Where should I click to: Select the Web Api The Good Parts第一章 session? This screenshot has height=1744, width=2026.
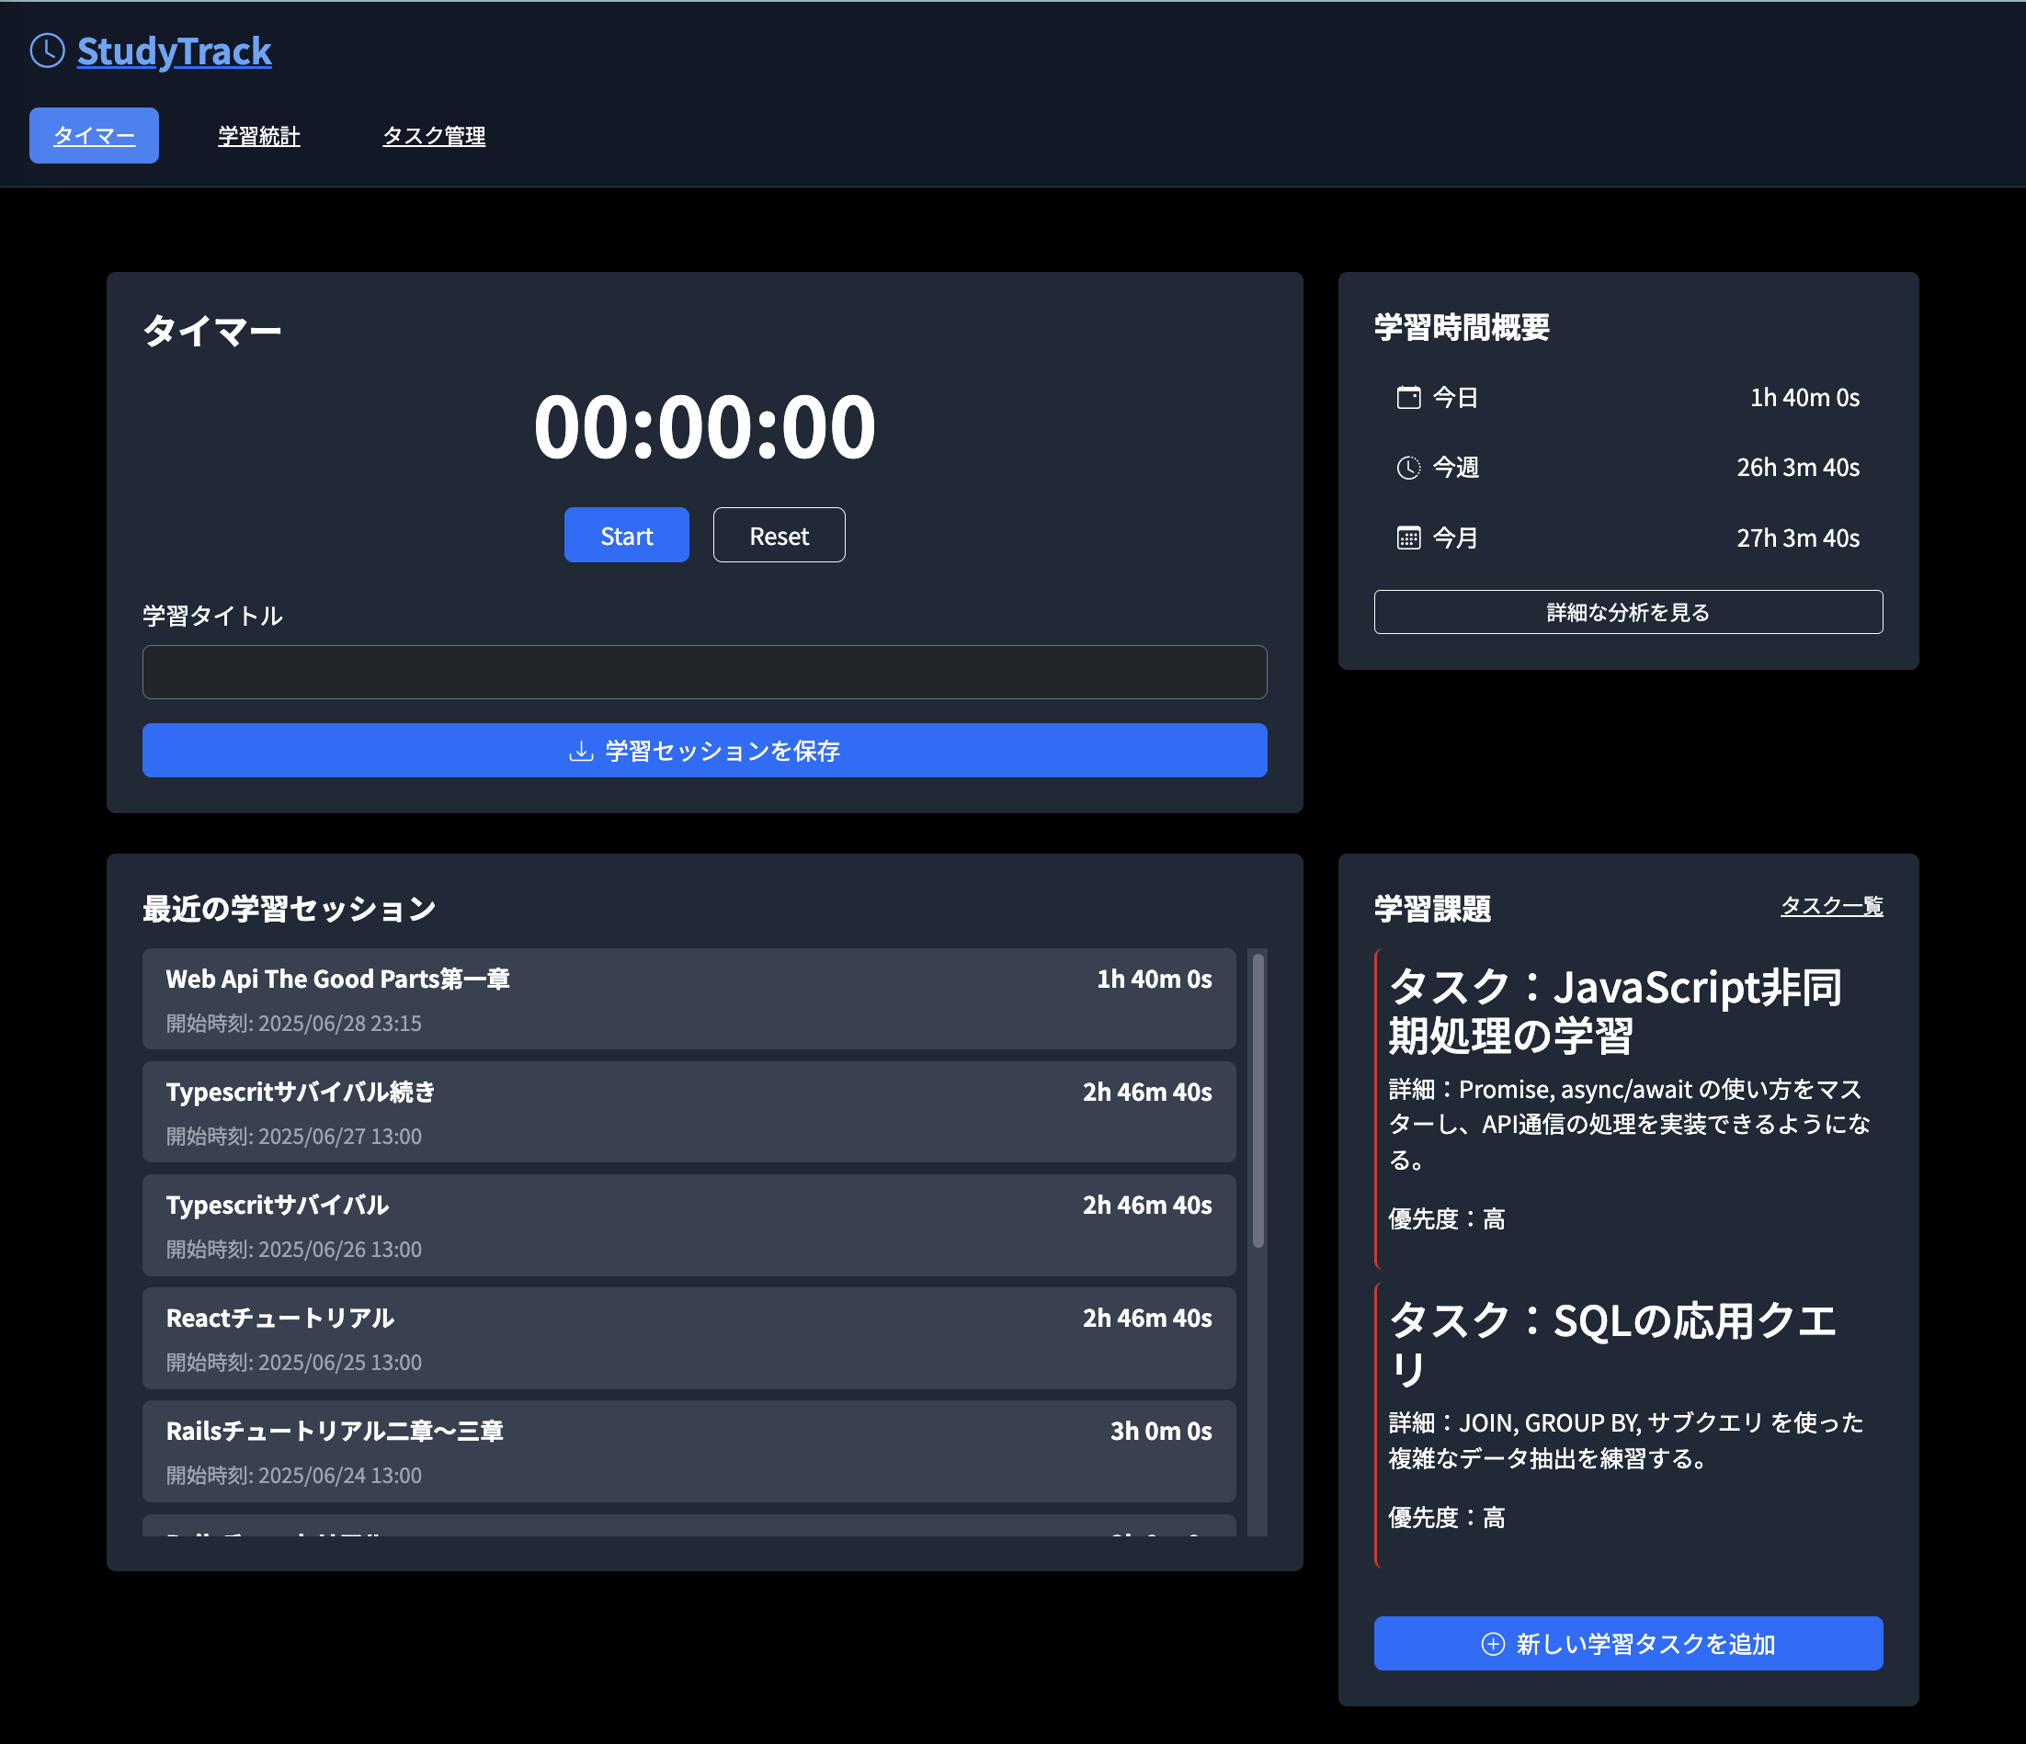tap(689, 999)
